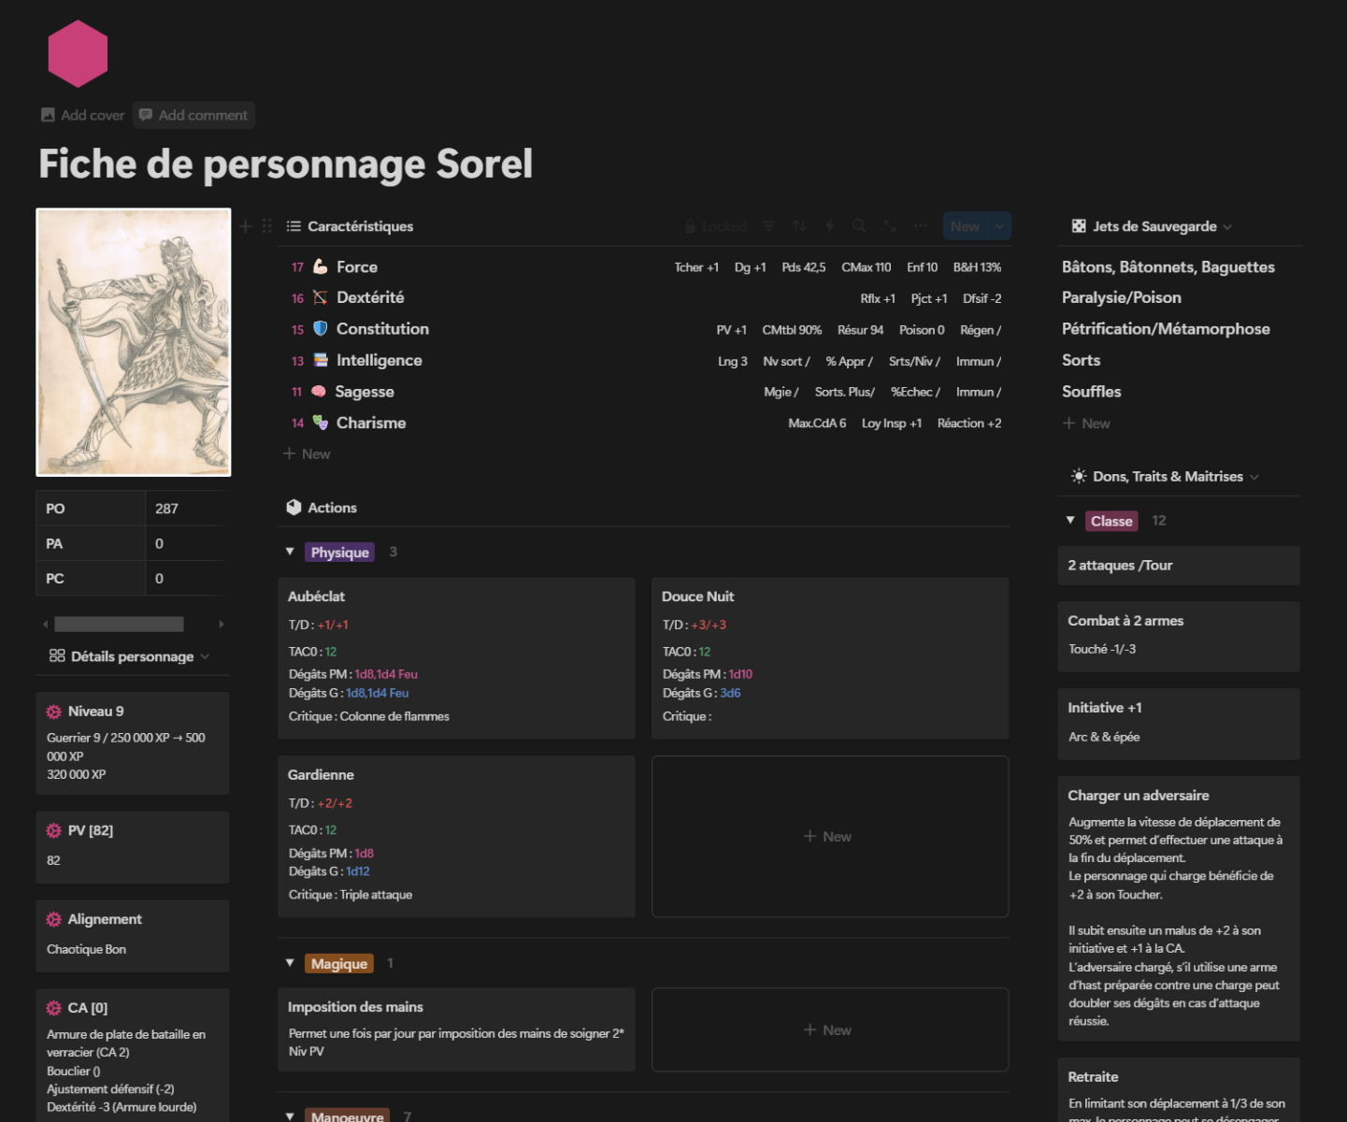
Task: Collapse the Physique actions group
Action: 290,552
